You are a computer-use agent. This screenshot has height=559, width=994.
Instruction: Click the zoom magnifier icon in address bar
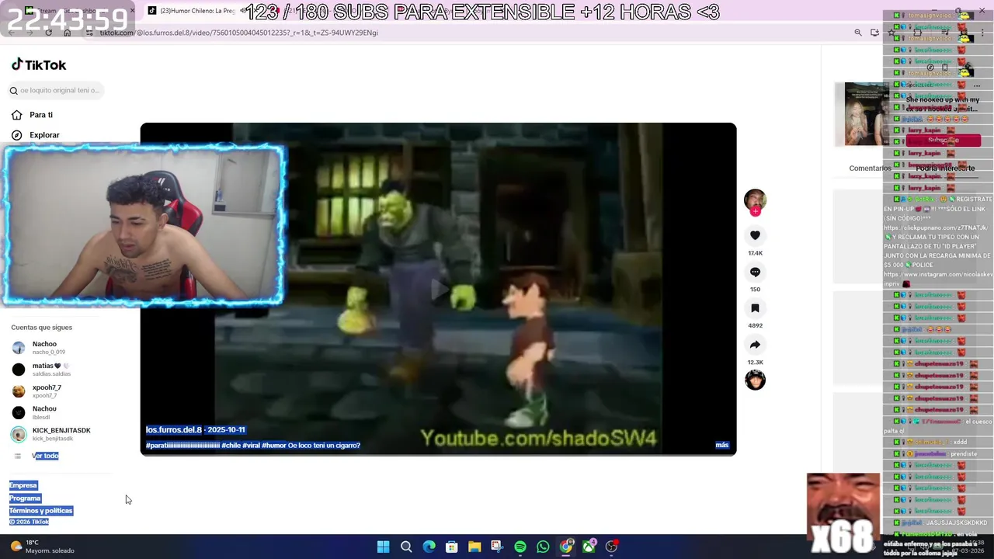857,33
